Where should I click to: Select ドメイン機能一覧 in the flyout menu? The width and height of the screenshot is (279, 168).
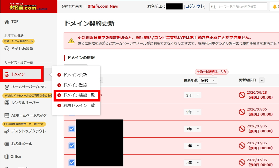click(79, 95)
